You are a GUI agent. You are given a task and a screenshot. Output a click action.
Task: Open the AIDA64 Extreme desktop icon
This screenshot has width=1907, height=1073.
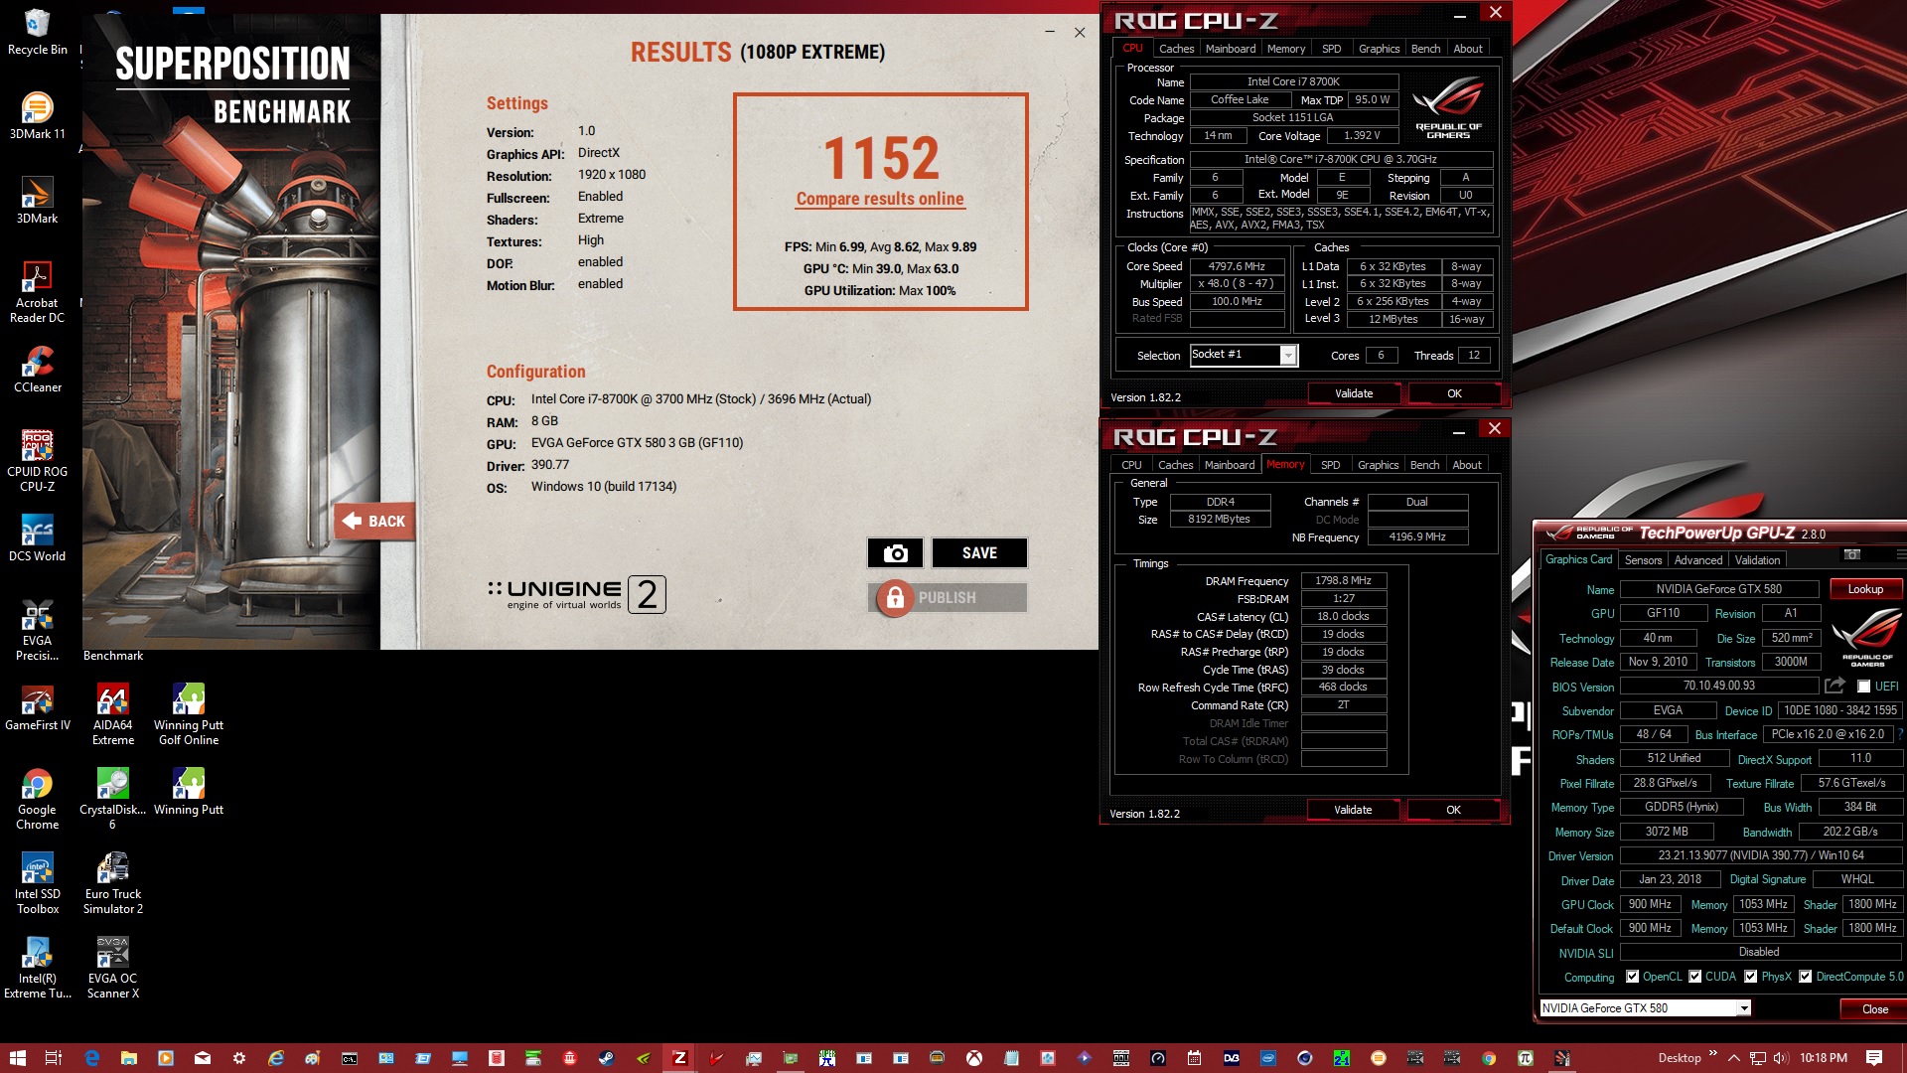(x=113, y=714)
